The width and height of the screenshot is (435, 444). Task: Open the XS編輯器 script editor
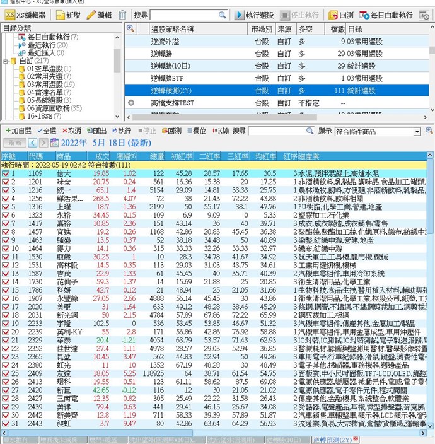[x=25, y=15]
